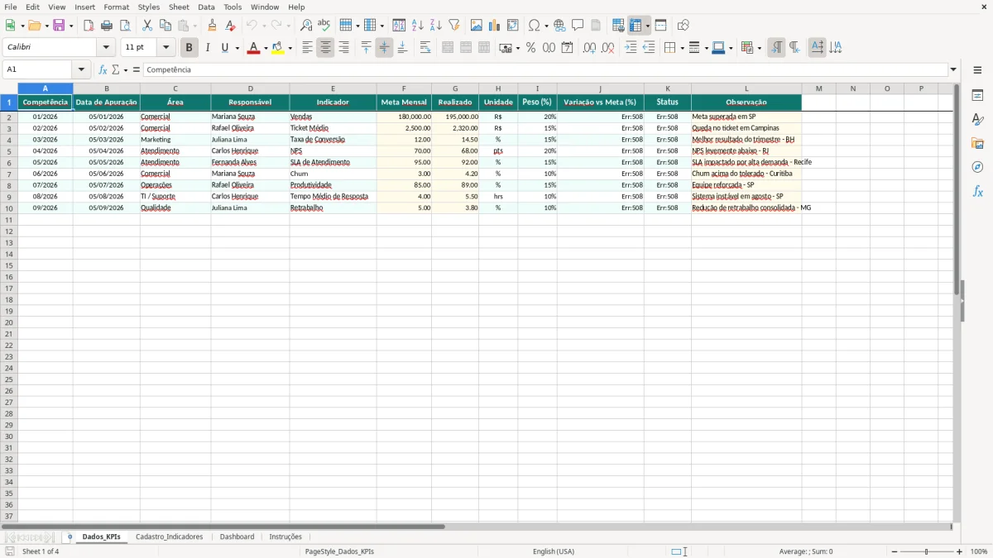The width and height of the screenshot is (993, 558).
Task: Insert a chart
Action: click(x=495, y=26)
